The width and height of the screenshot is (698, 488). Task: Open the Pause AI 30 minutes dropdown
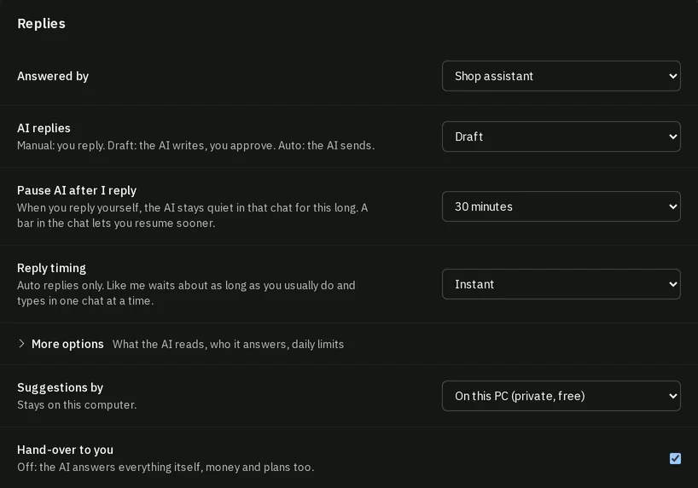tap(561, 206)
